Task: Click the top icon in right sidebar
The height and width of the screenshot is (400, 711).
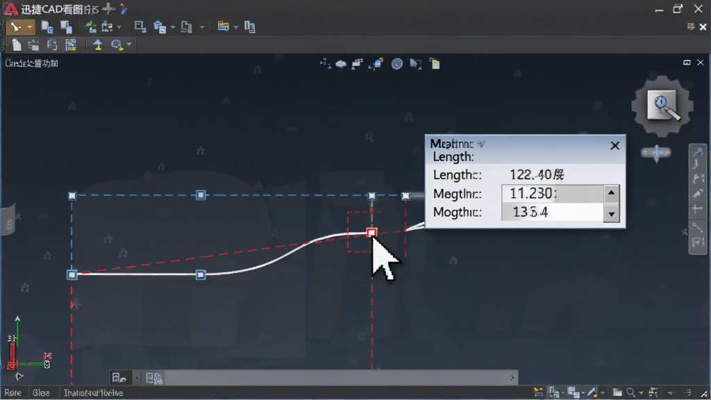Action: click(x=698, y=152)
